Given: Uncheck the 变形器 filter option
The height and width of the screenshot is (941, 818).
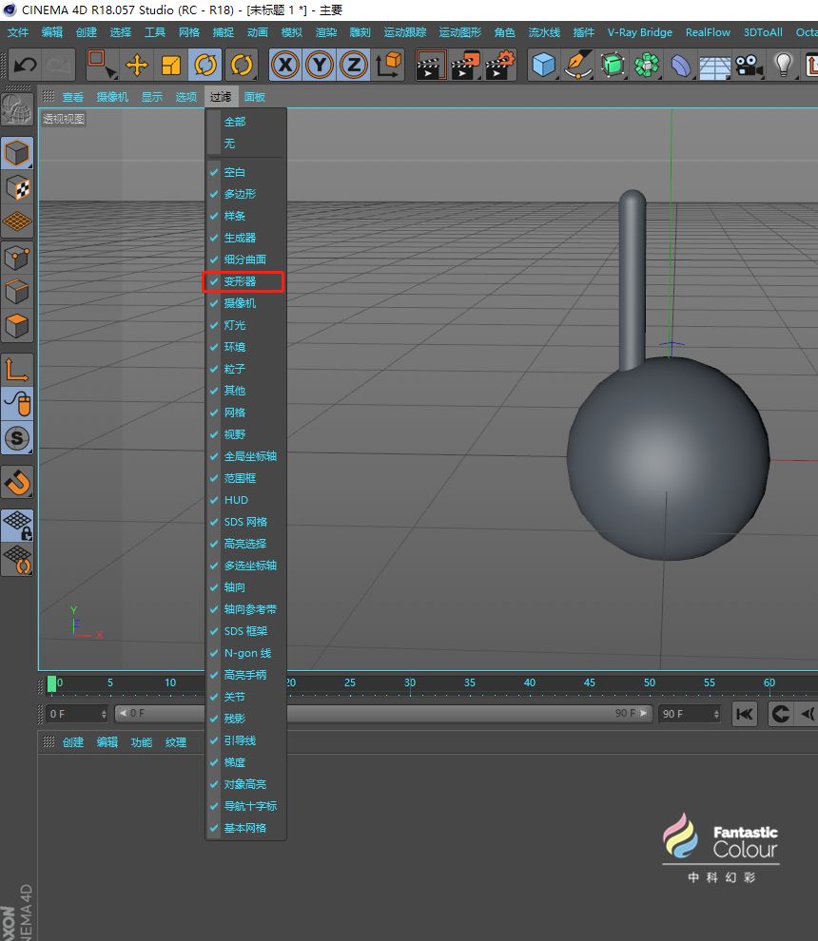Looking at the screenshot, I should (240, 281).
